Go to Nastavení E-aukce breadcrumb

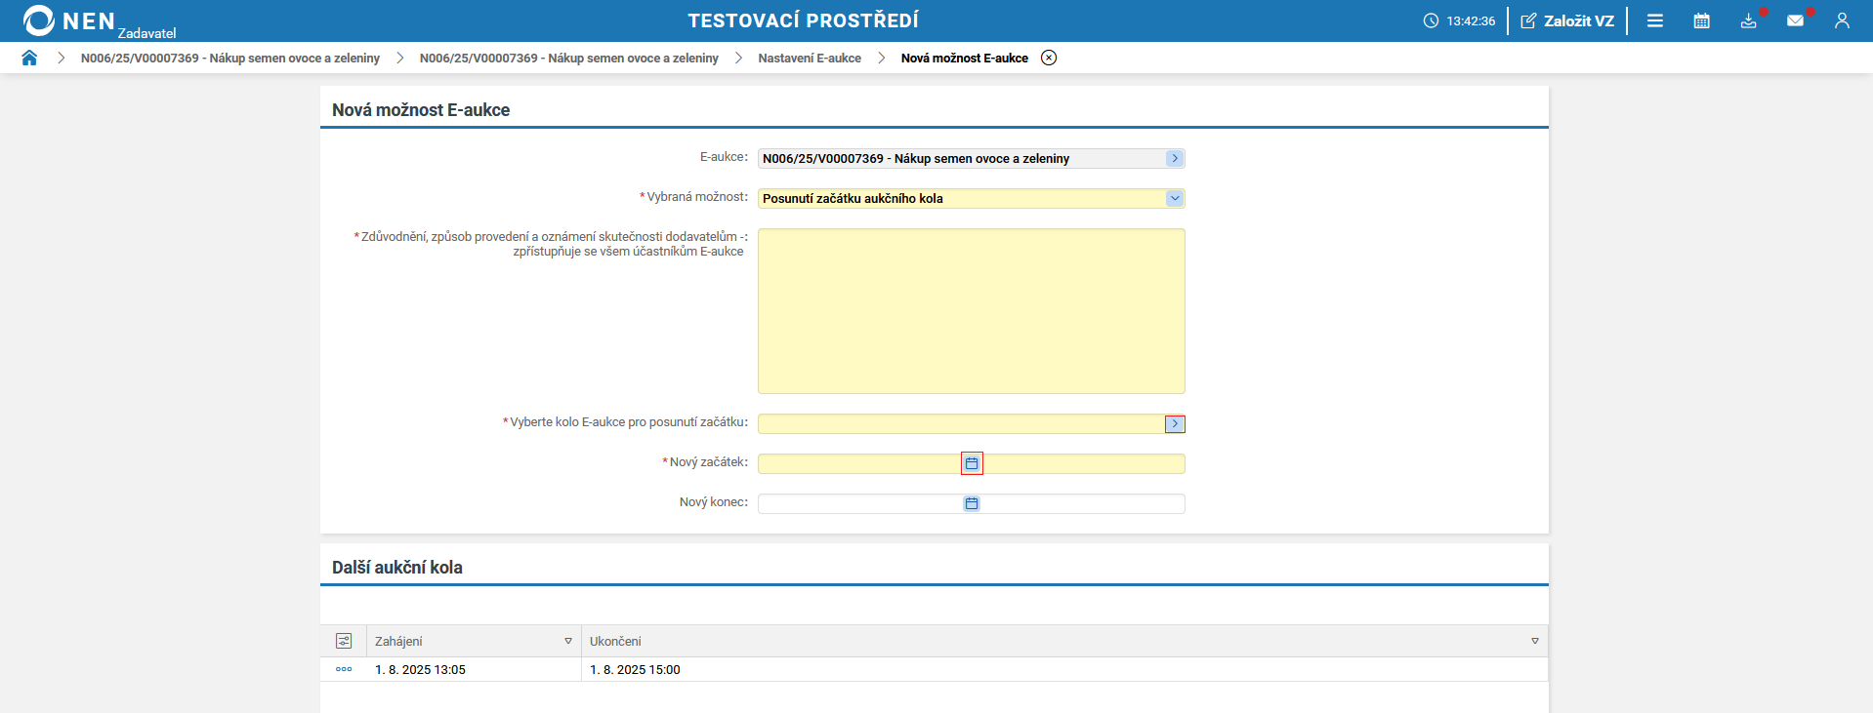(810, 58)
